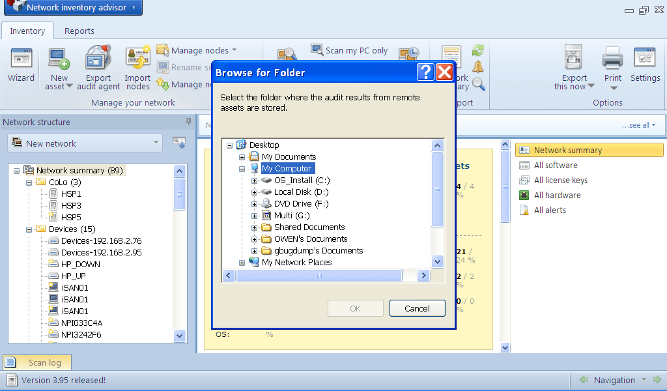Click the folder tree vertical scrollbar thumb
Viewport: 667px width, 391px height.
tap(437, 190)
